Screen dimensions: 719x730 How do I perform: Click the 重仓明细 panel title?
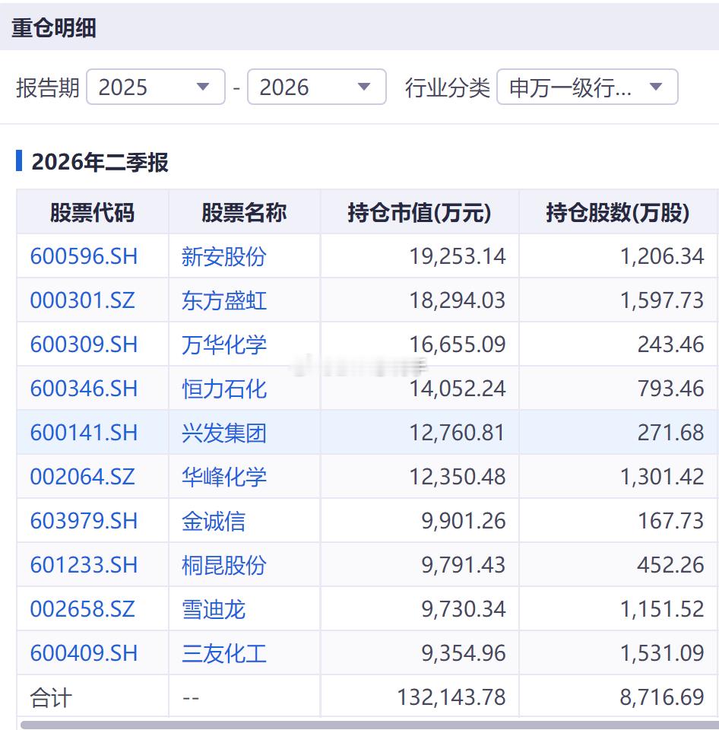point(54,27)
